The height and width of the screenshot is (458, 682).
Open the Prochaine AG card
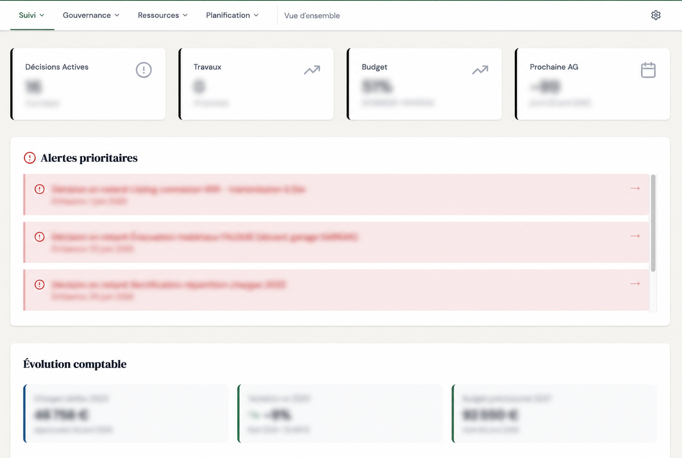592,84
